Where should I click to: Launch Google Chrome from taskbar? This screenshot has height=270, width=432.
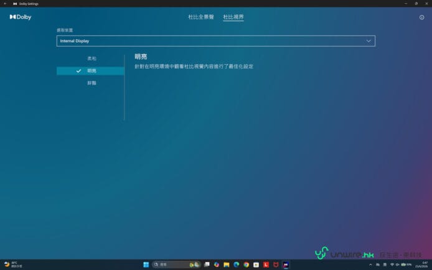click(x=247, y=264)
